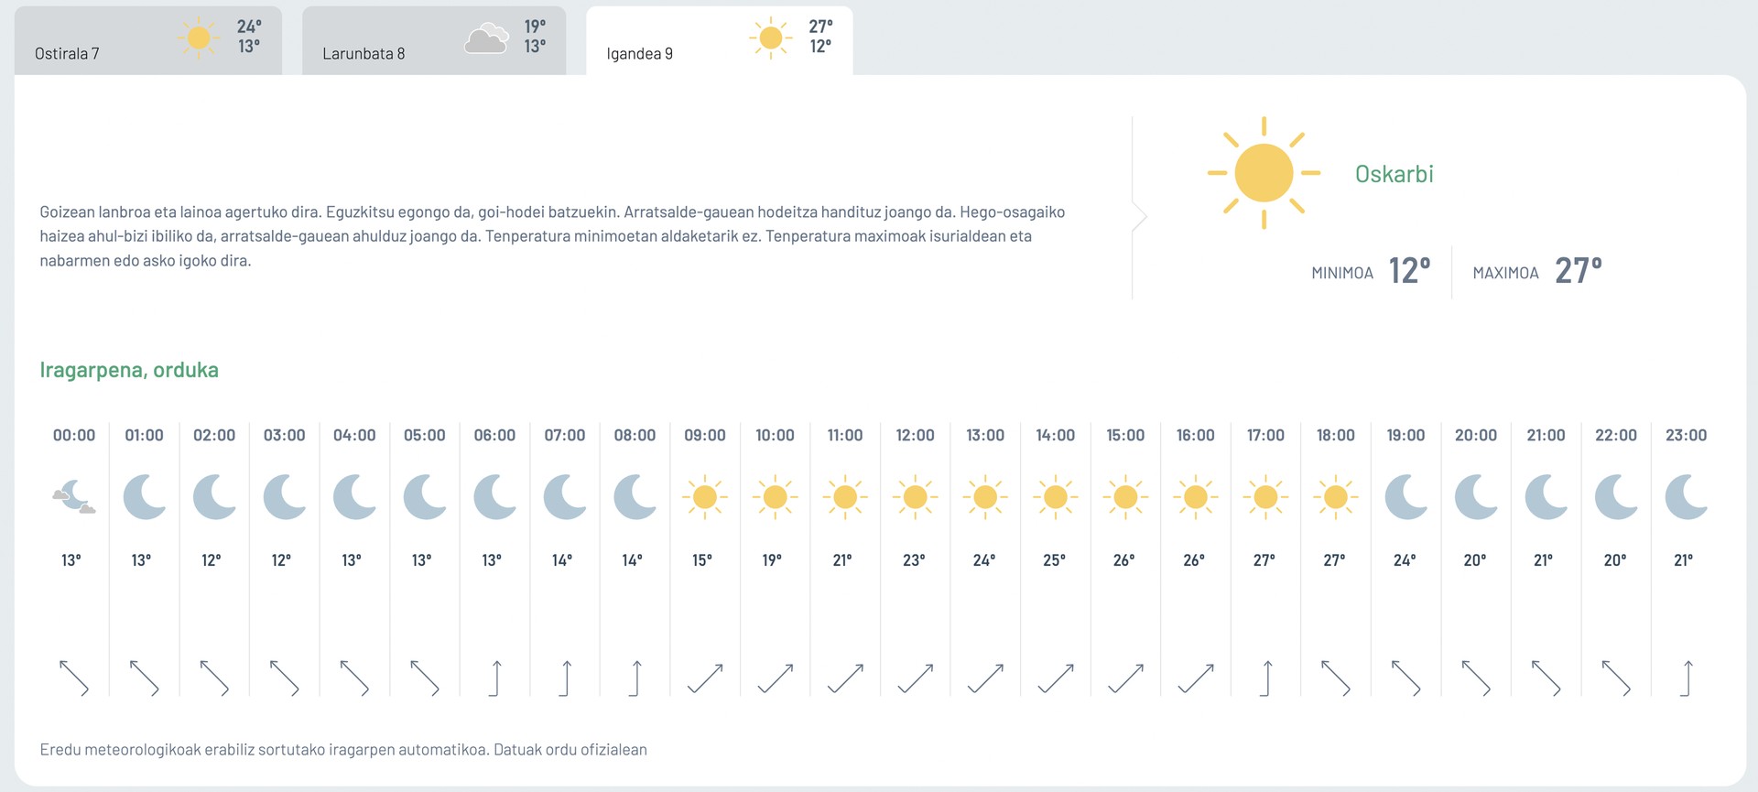This screenshot has width=1758, height=792.
Task: Click the Eredu meteorologikoak footer note
Action: (343, 750)
